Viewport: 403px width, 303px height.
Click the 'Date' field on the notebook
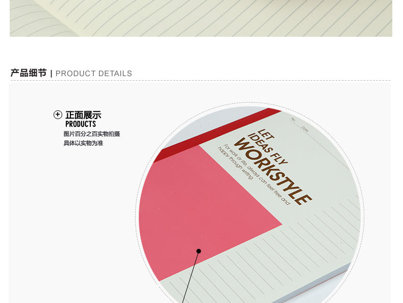[305, 129]
